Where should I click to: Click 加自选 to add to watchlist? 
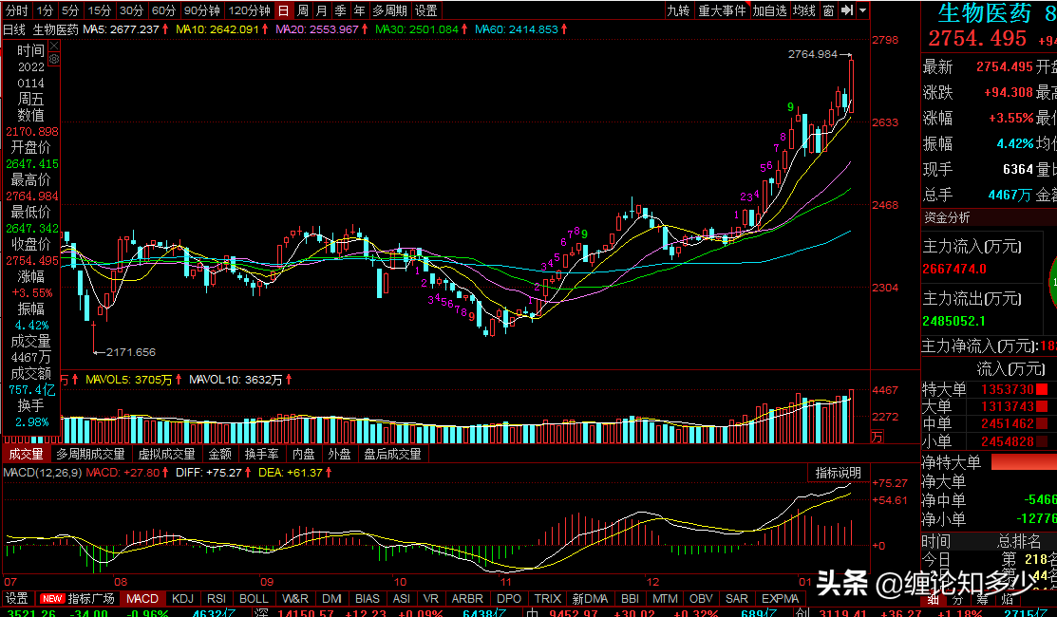click(x=770, y=10)
